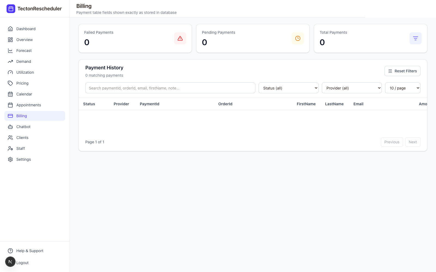Go to the Overview section
This screenshot has width=436, height=272.
pyautogui.click(x=35, y=40)
